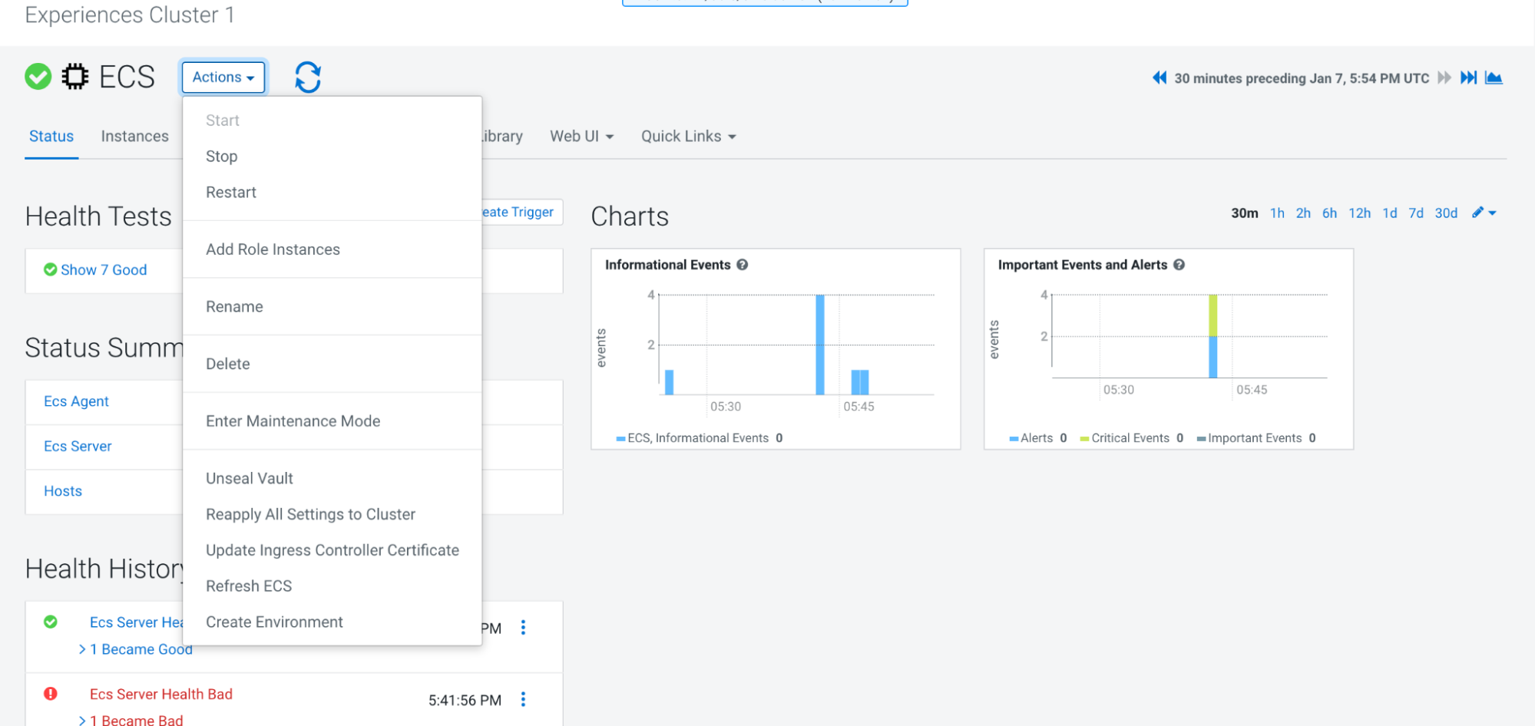Click the green ECS health status icon
The height and width of the screenshot is (726, 1535).
[x=38, y=77]
